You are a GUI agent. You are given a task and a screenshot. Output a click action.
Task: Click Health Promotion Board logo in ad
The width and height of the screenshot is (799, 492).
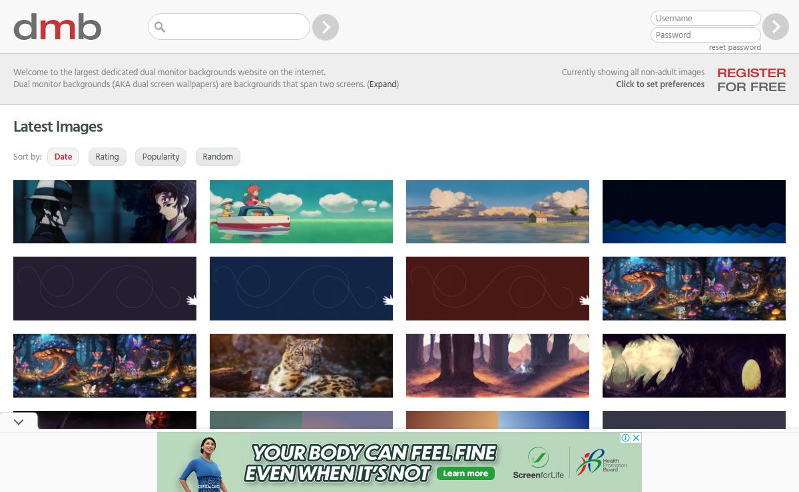tap(602, 463)
